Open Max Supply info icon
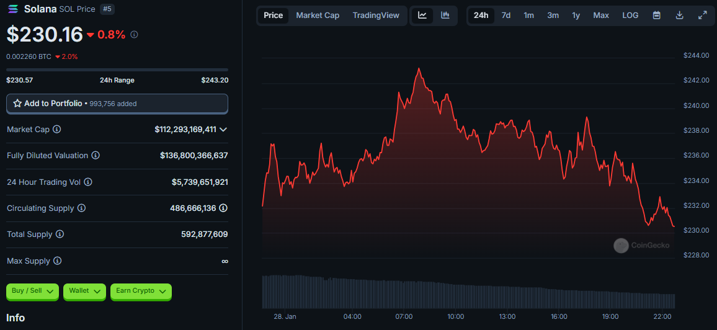 57,261
